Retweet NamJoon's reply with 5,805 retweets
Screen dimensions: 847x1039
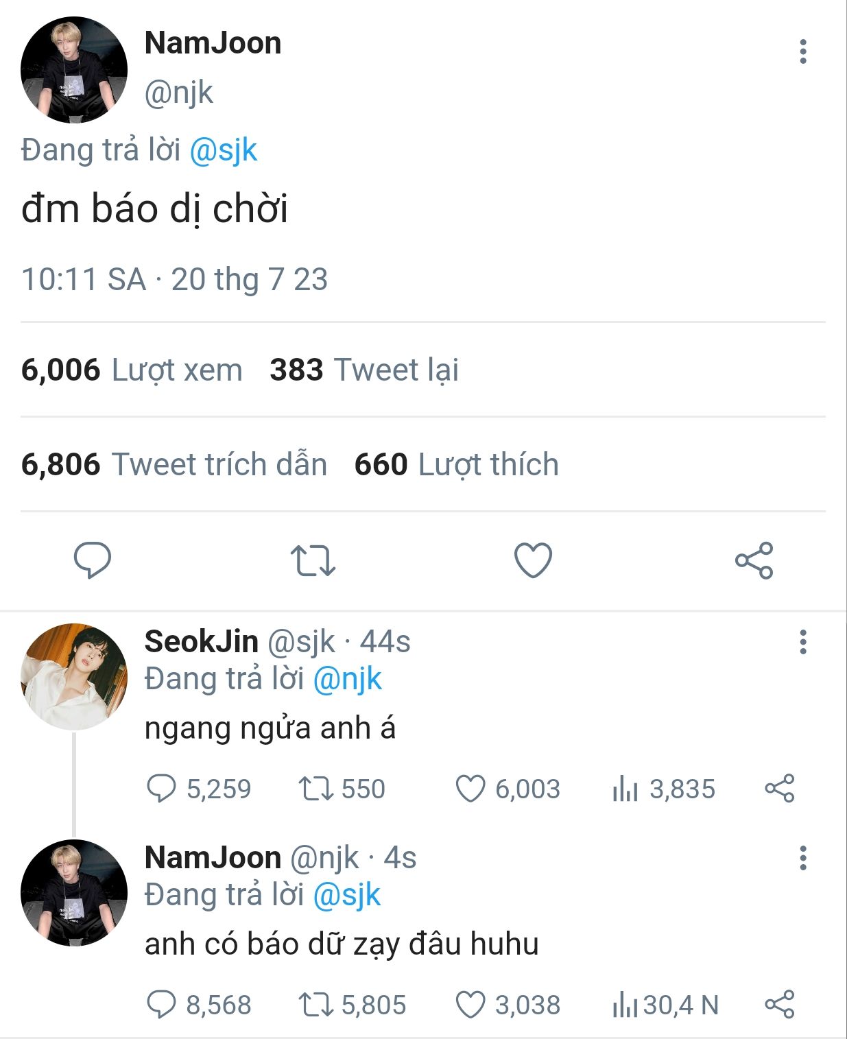click(x=353, y=1005)
